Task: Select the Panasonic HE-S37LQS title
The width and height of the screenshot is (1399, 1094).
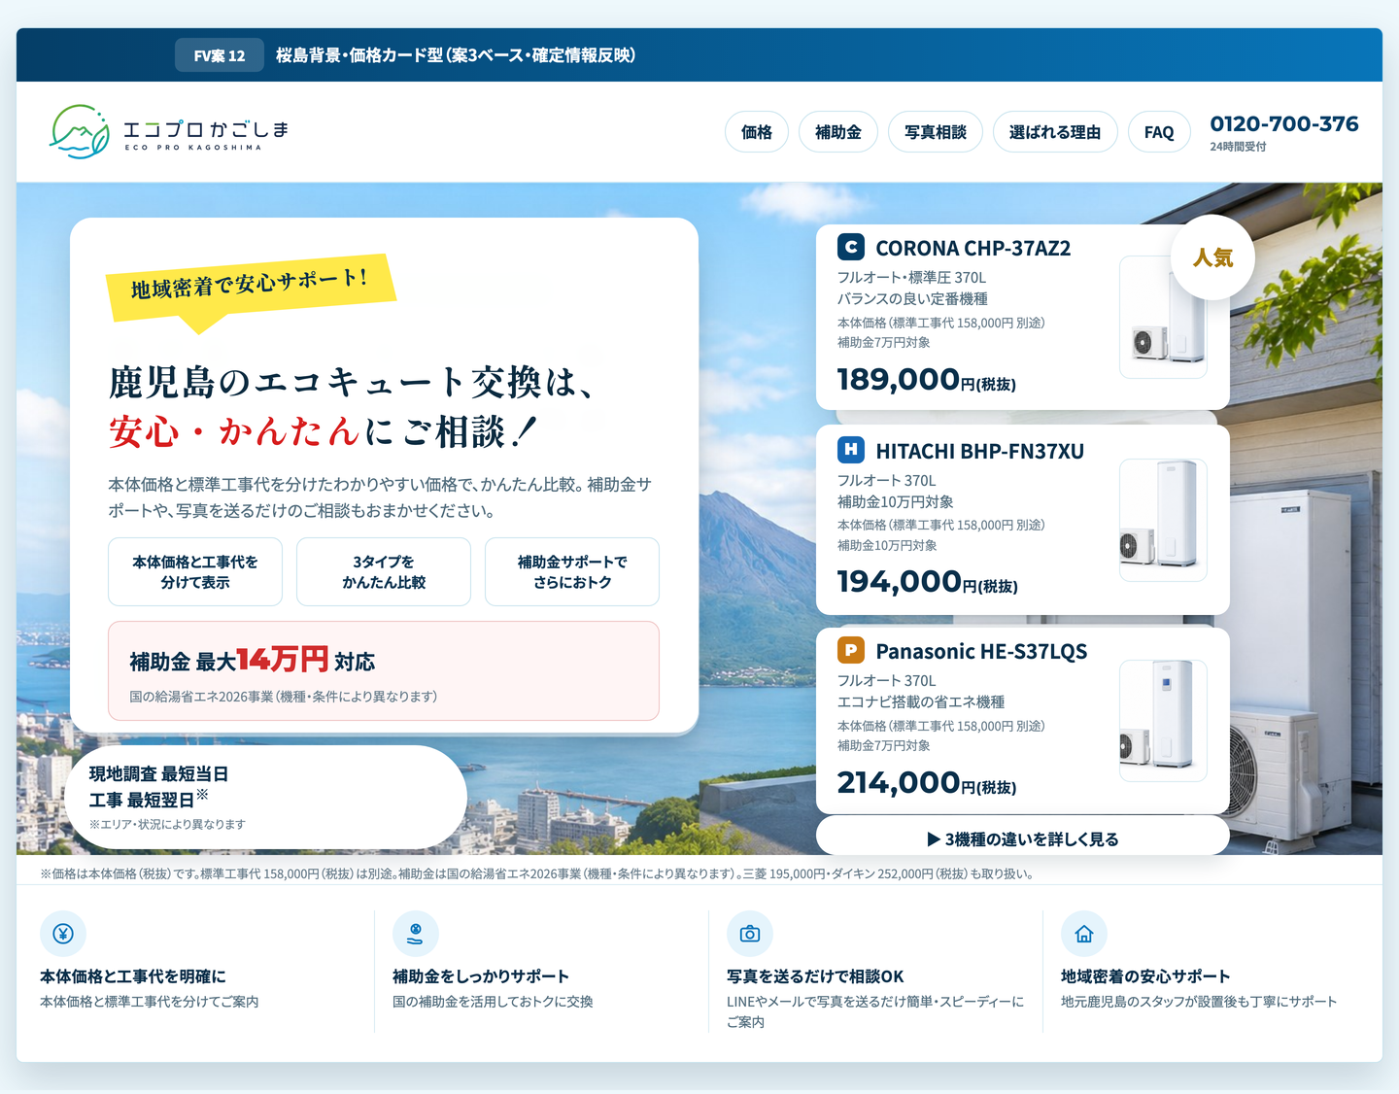Action: [x=981, y=651]
